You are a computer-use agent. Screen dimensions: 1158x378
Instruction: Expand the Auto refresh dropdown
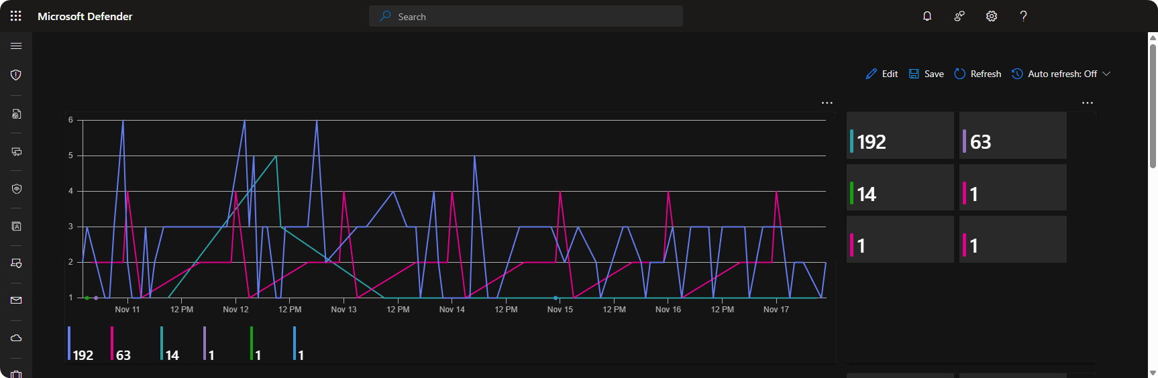coord(1061,74)
